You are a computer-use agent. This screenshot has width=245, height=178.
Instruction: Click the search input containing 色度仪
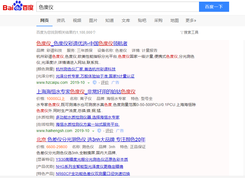point(118,7)
